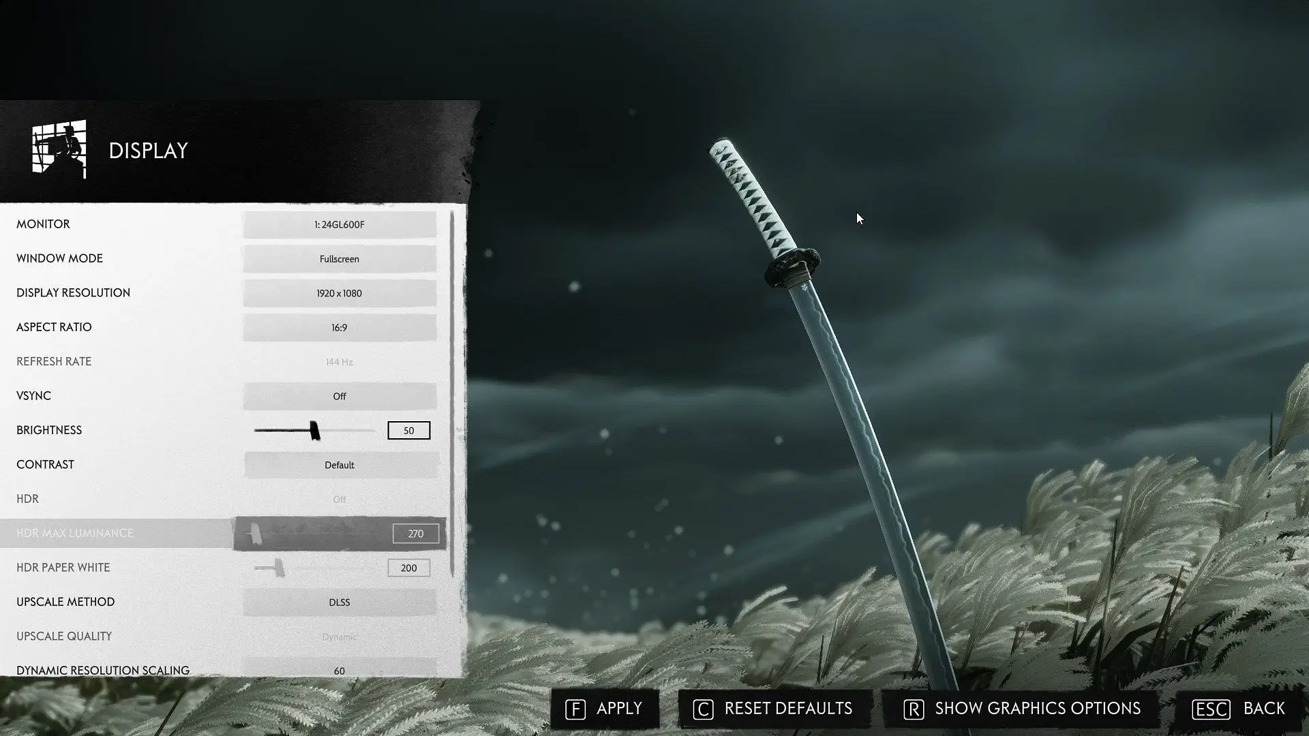Drag the Brightness slider to adjust
Screen dimensions: 1309x736
(x=313, y=429)
